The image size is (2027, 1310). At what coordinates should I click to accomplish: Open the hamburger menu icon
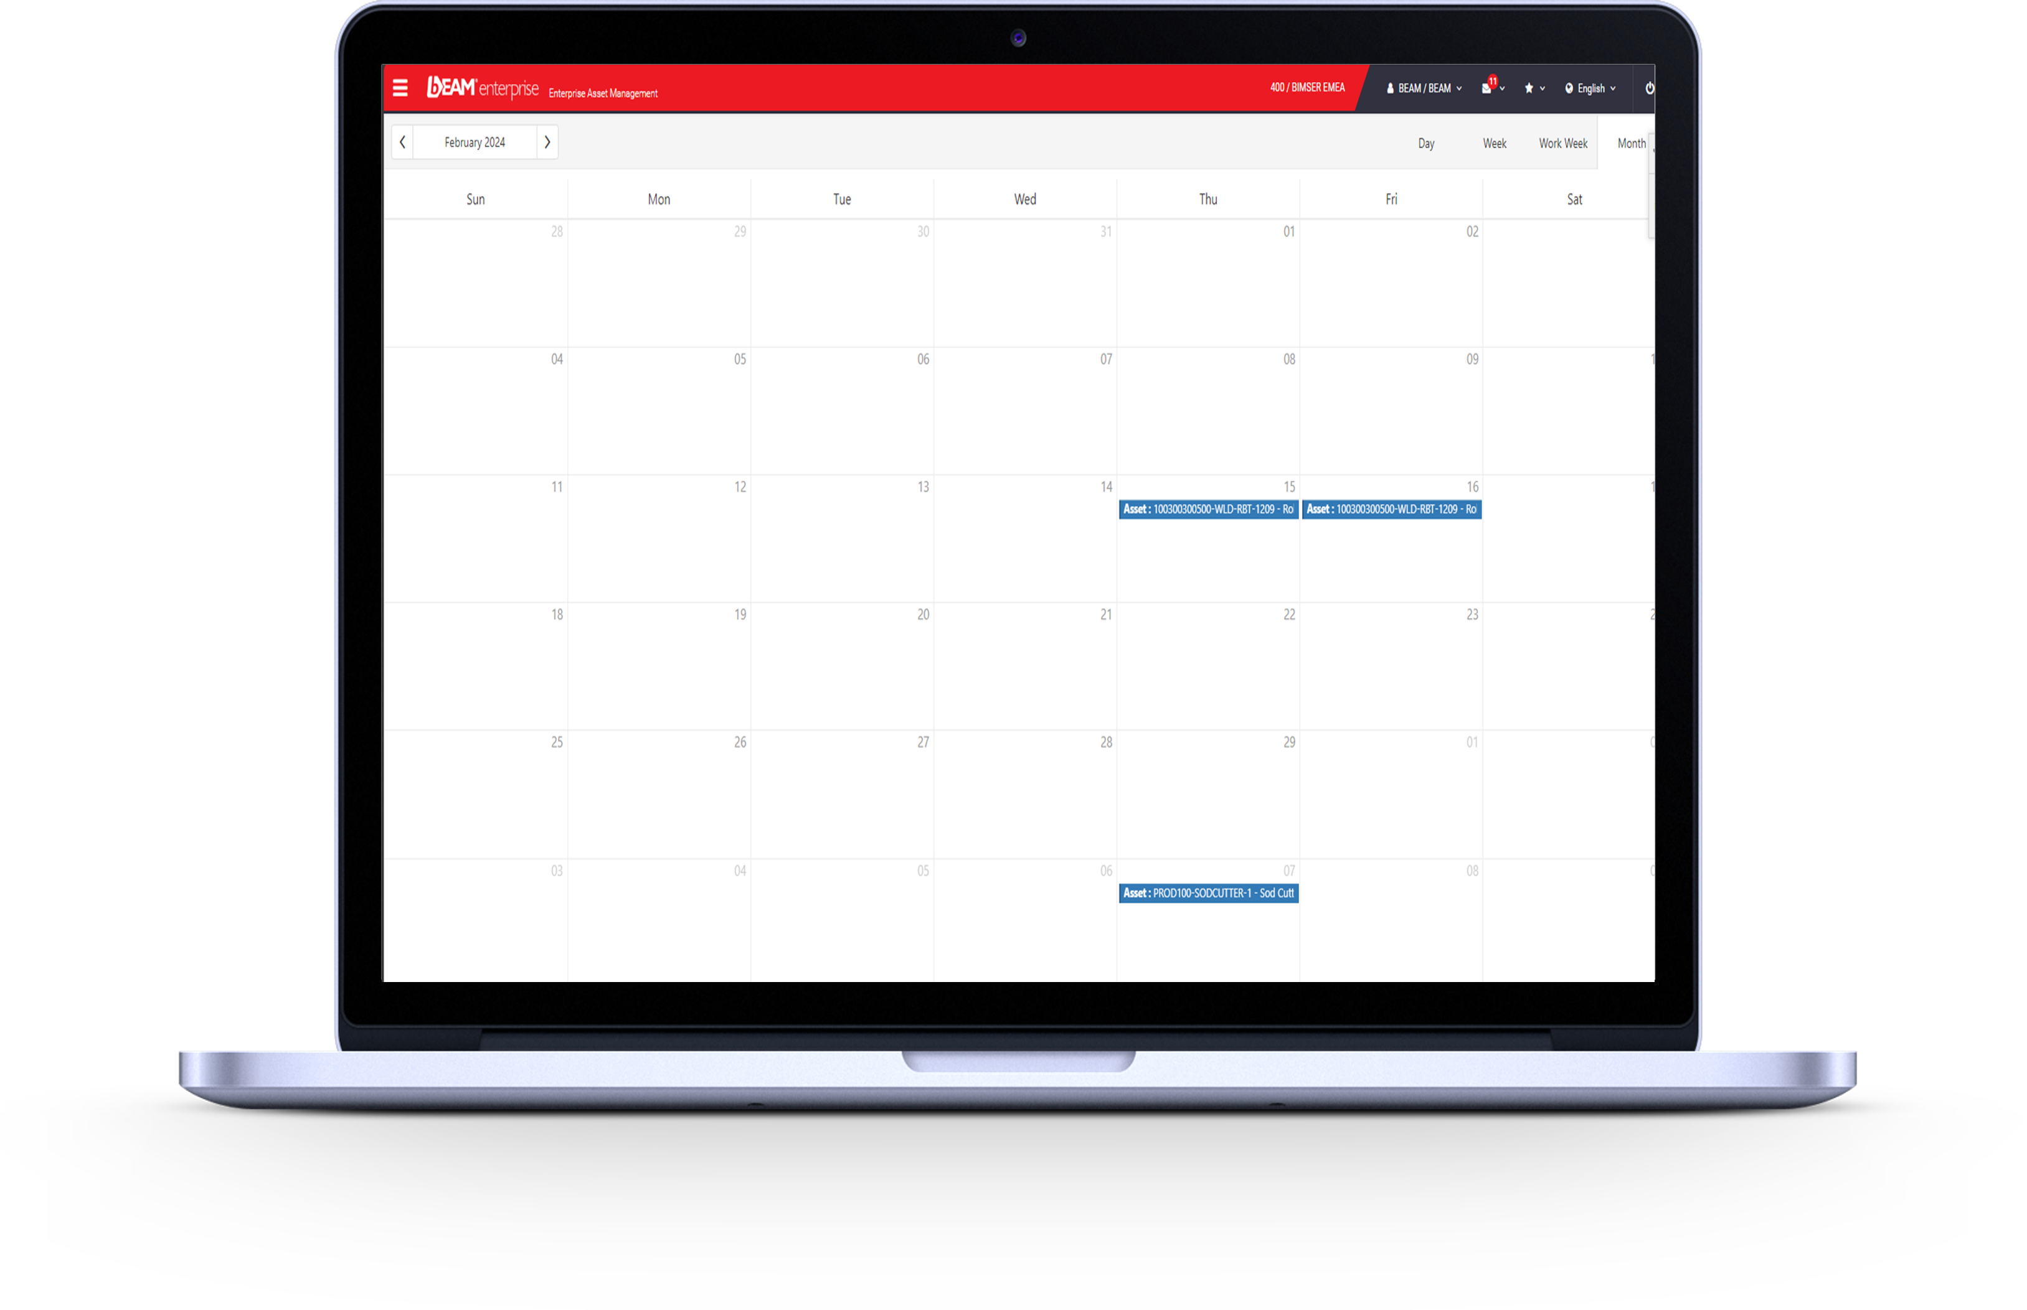[x=400, y=88]
